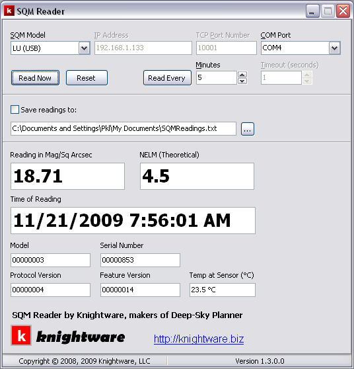
Task: Click the Read Now button
Action: click(x=35, y=77)
